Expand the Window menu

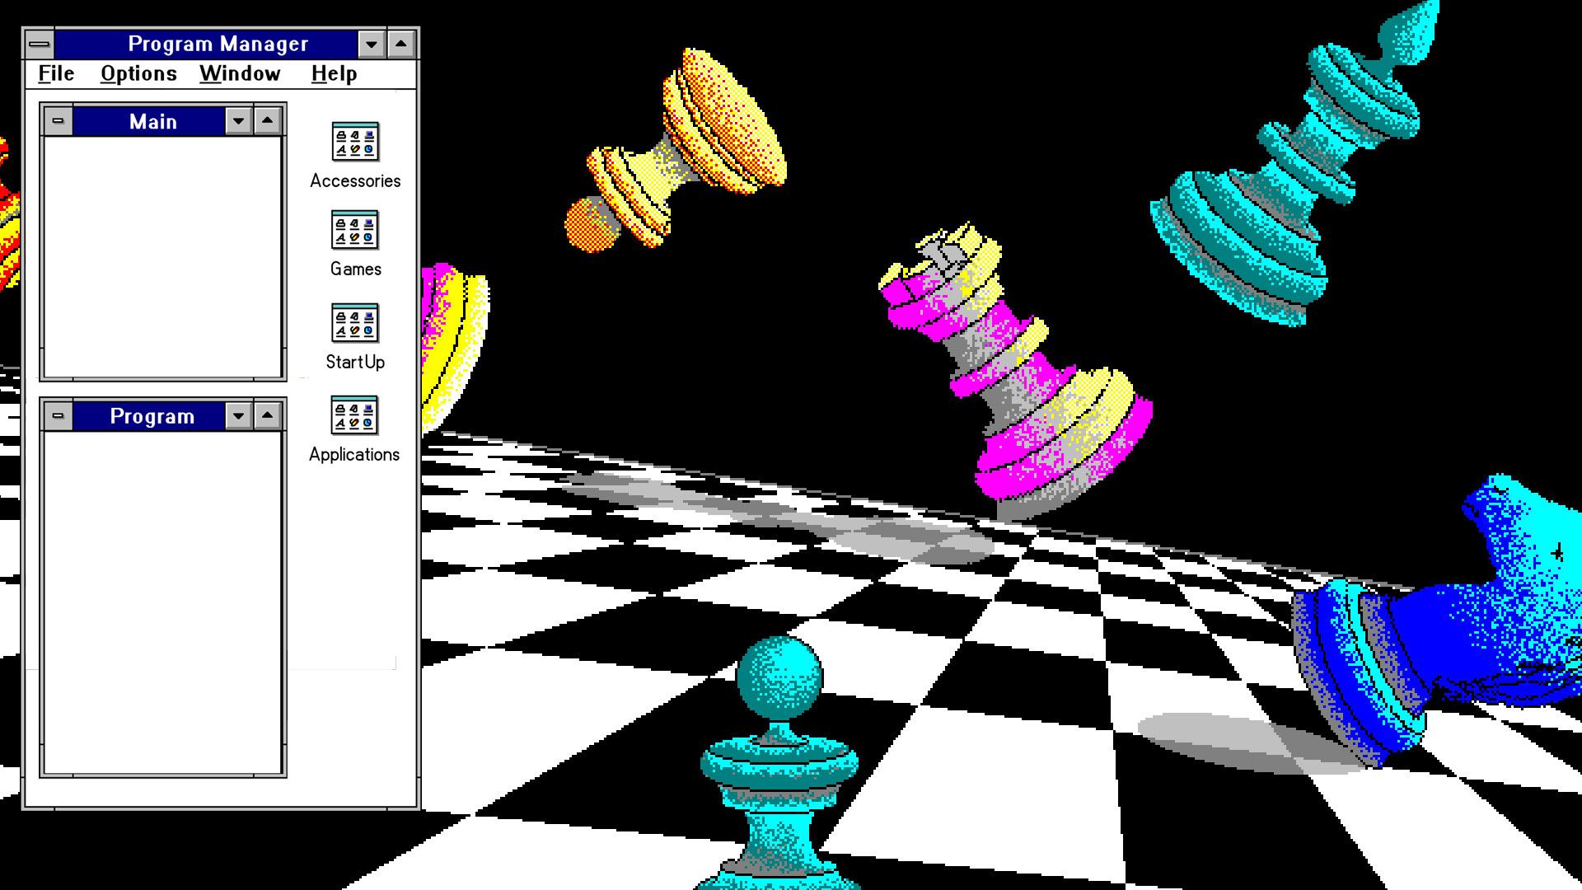coord(238,73)
